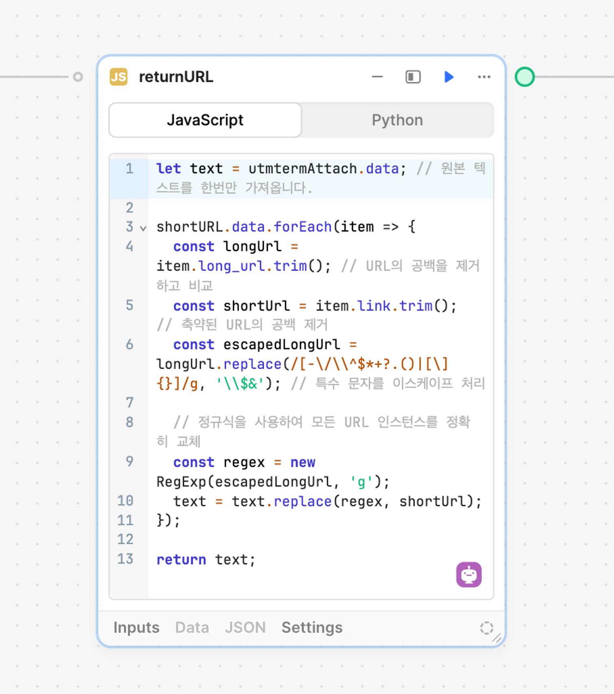Click 'text.replace(regex, shortUrl)' on line 10
This screenshot has height=694, width=614.
pos(353,501)
